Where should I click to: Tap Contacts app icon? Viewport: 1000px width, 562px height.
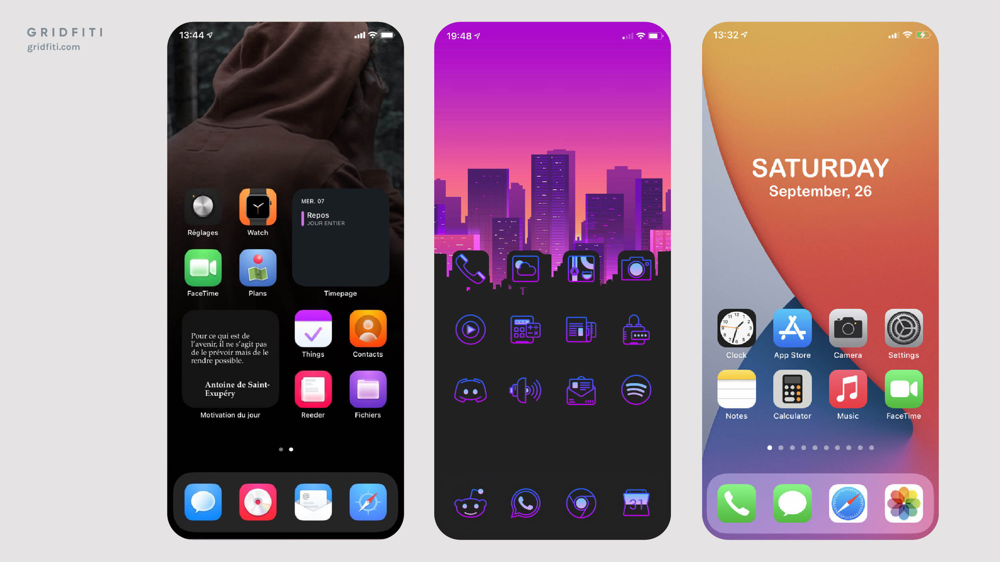367,331
